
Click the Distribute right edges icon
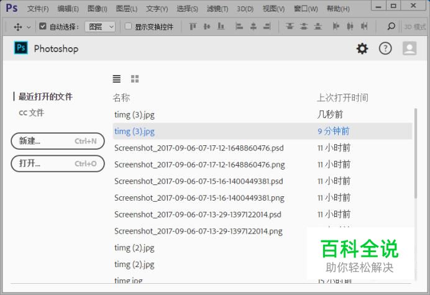pos(364,26)
